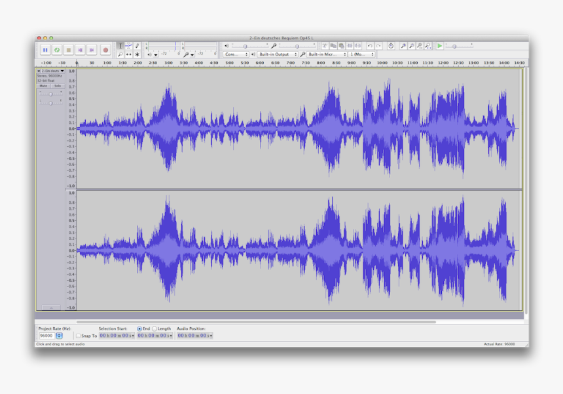Click the 5:00 mark on timeline ruler

229,63
